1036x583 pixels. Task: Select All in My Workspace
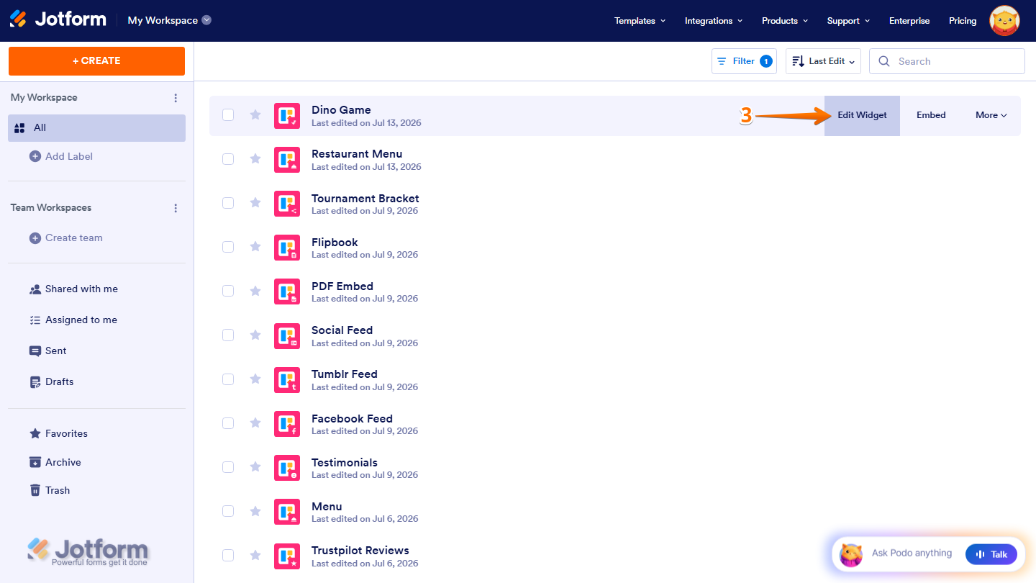[96, 128]
